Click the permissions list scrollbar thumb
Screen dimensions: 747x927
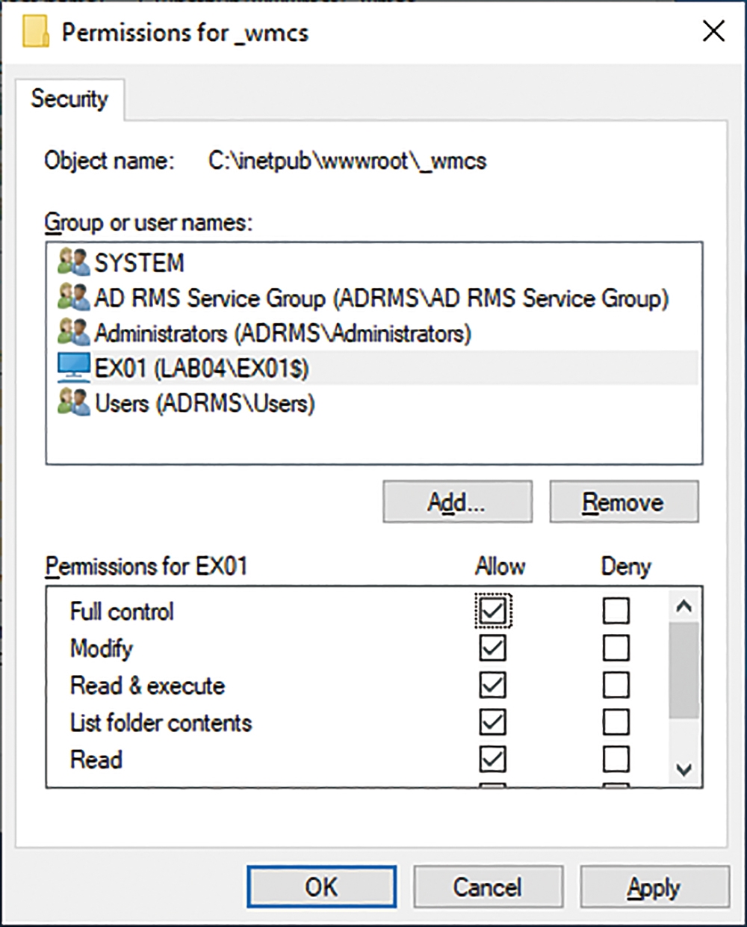pos(684,671)
